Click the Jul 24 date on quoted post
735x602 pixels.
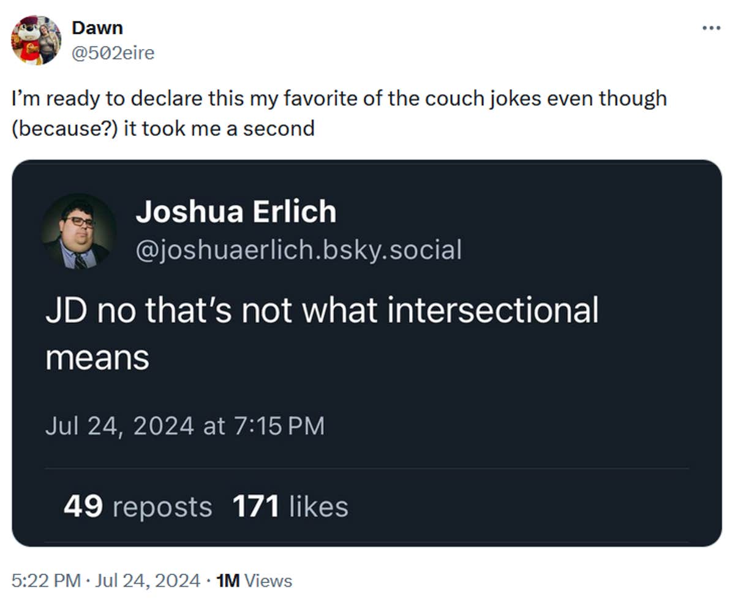point(184,425)
